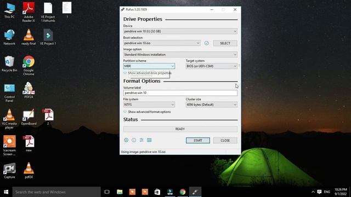The width and height of the screenshot is (351, 197).
Task: Open the Cluster size dropdown
Action: pos(211,105)
